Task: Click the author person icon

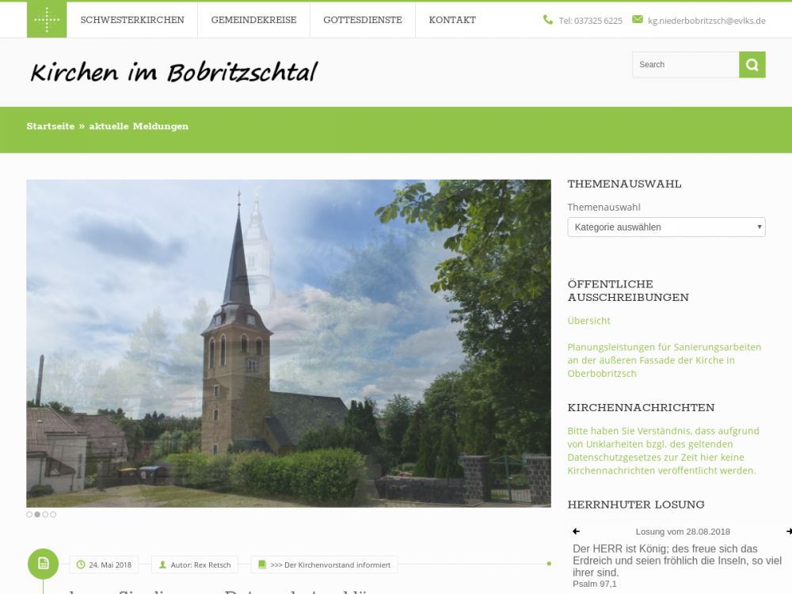Action: (162, 565)
